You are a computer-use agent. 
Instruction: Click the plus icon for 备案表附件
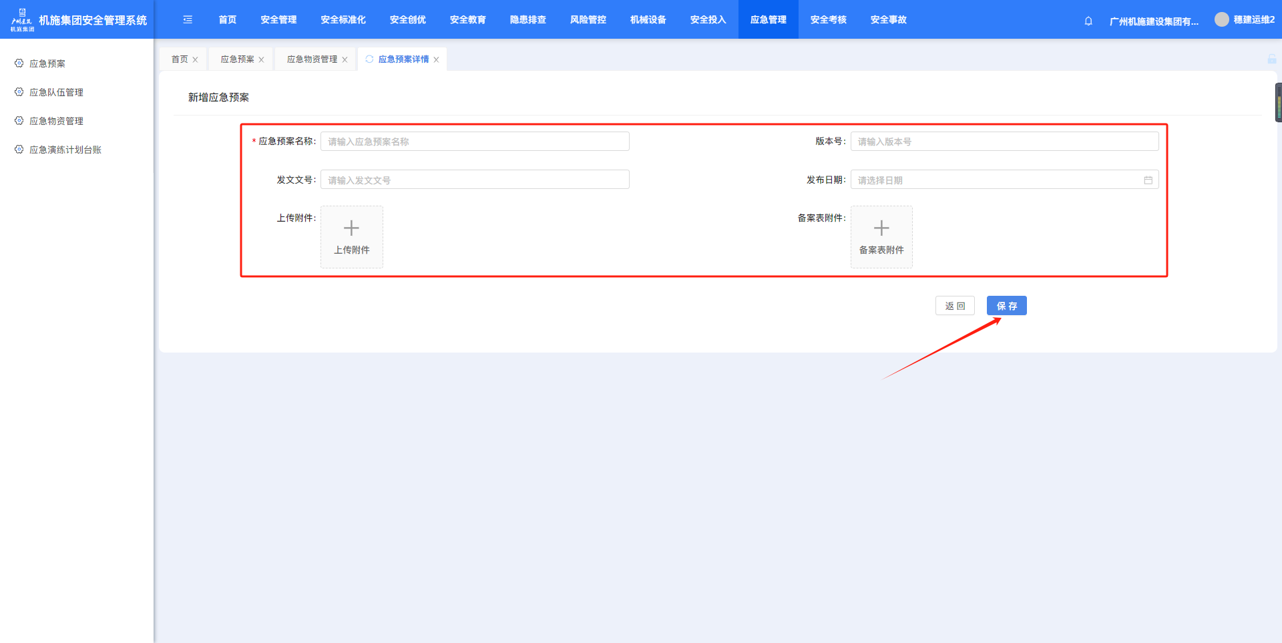881,229
